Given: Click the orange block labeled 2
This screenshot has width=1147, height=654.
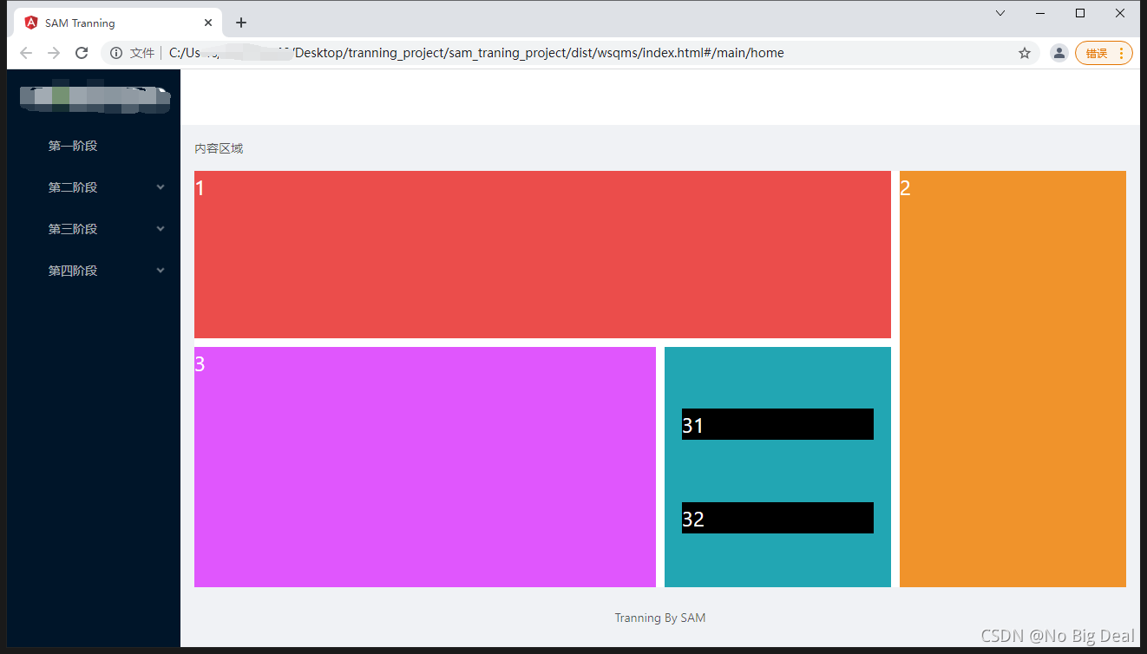Looking at the screenshot, I should click(1013, 379).
